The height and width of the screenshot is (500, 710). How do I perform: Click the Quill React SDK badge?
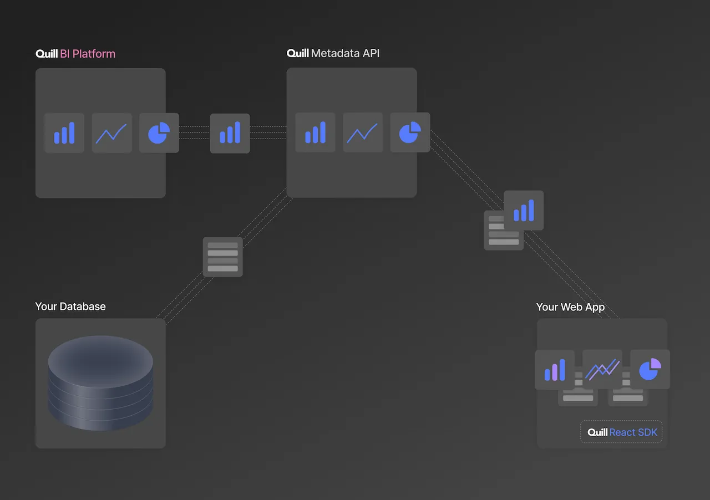[621, 432]
